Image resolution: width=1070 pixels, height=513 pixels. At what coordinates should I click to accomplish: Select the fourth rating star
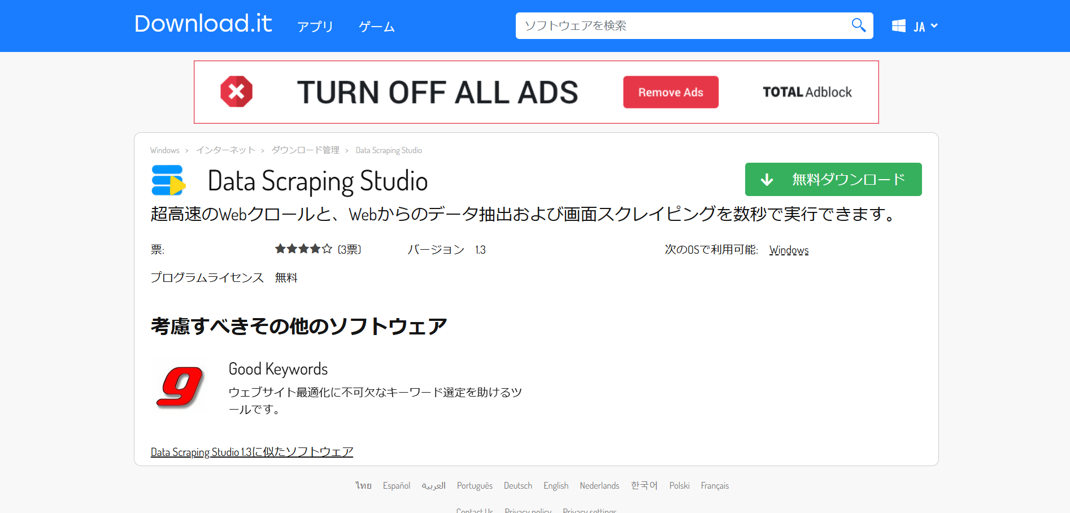pos(315,247)
